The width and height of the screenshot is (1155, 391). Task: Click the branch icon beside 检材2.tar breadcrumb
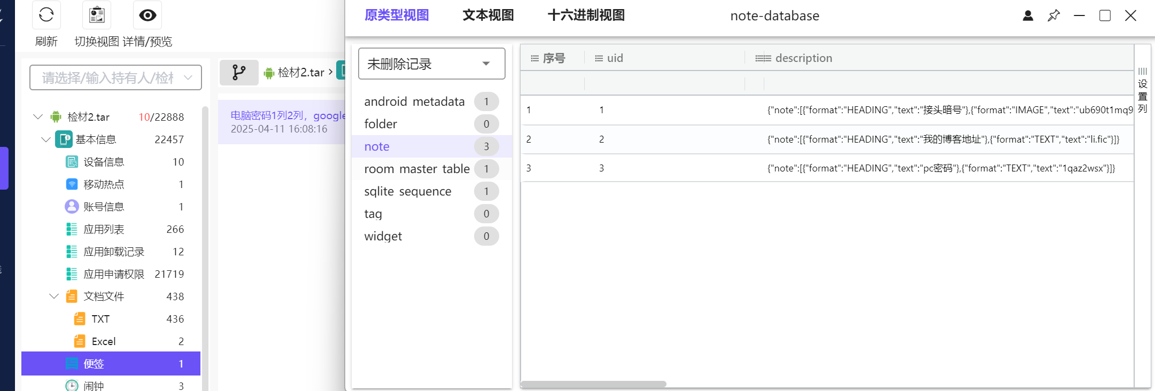(239, 72)
